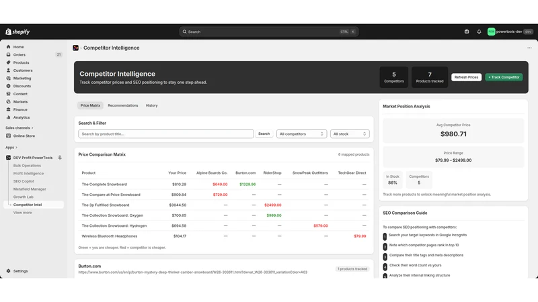Click the $649.00 Alpine Boards price
Image resolution: width=538 pixels, height=302 pixels.
click(220, 185)
